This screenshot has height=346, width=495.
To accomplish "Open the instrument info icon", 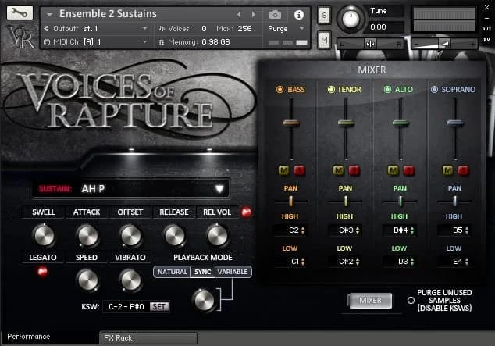I will [299, 15].
